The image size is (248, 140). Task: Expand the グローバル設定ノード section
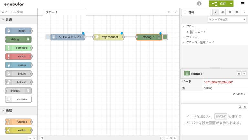[x=183, y=42]
